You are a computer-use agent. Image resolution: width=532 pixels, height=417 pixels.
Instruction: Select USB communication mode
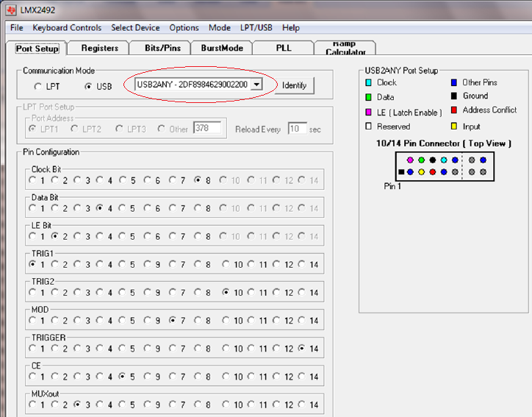click(98, 87)
